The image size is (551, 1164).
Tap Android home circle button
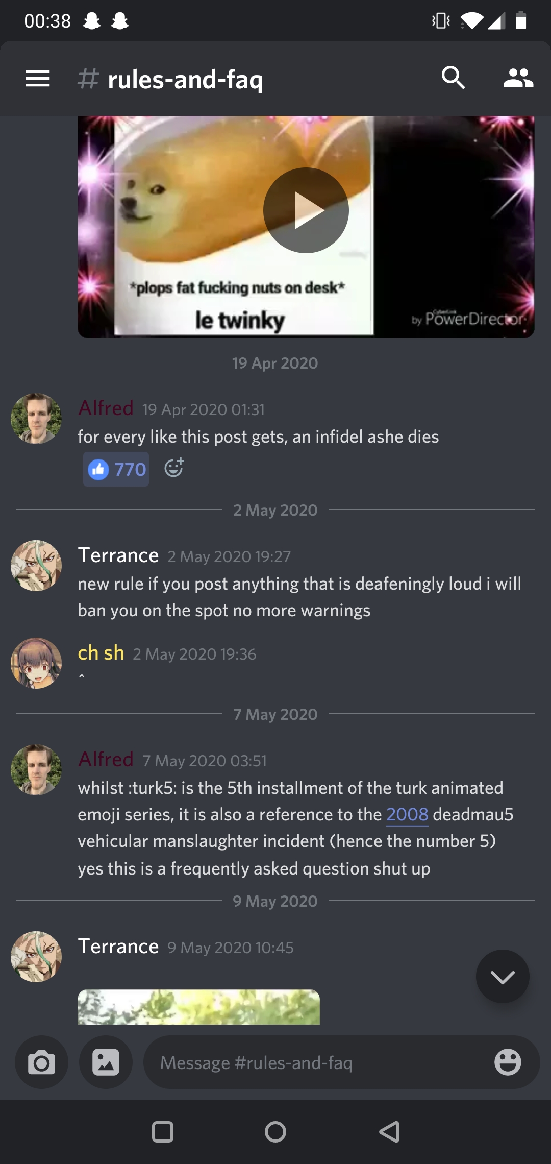[x=275, y=1132]
